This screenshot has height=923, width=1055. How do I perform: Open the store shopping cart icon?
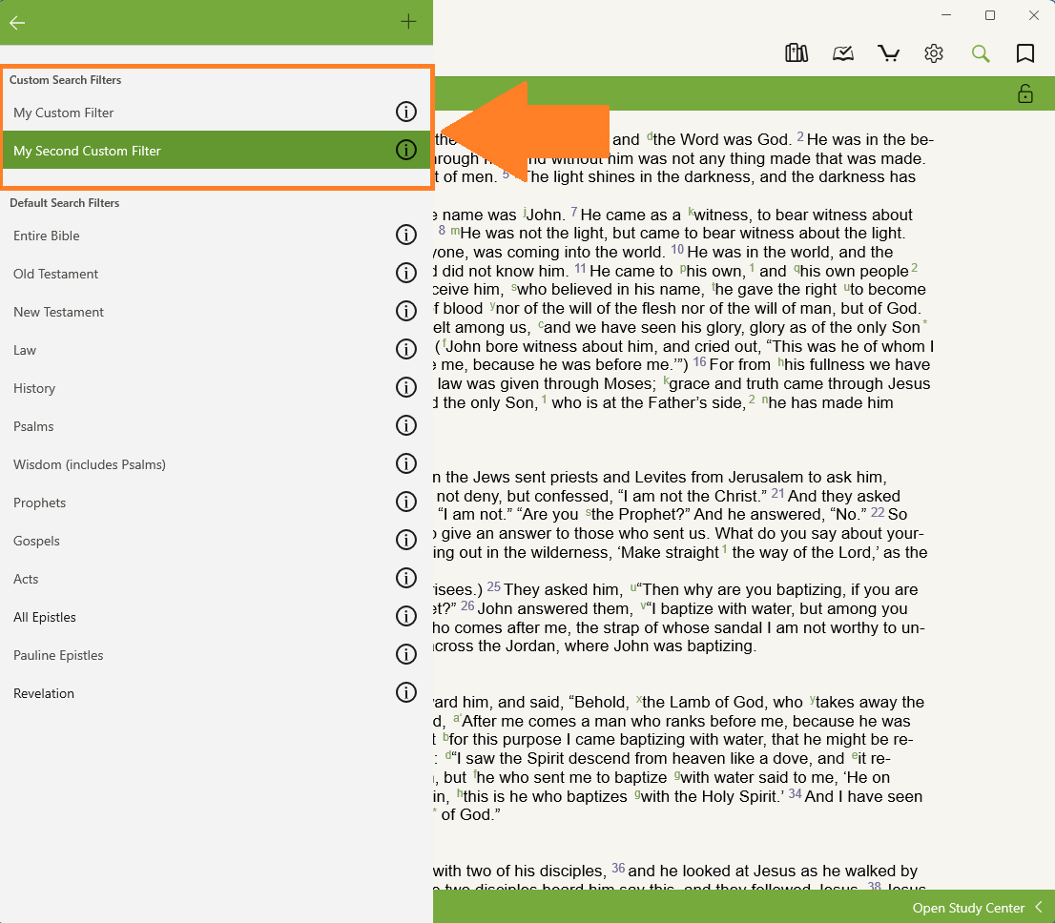coord(889,53)
